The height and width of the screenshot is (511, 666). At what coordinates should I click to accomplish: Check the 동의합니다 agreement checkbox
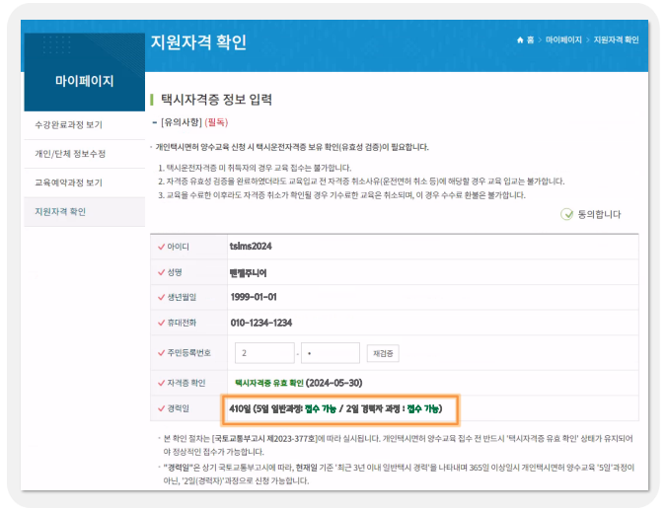click(566, 214)
